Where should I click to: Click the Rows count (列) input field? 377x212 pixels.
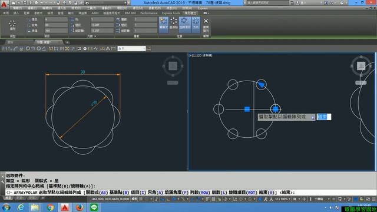(x=102, y=19)
